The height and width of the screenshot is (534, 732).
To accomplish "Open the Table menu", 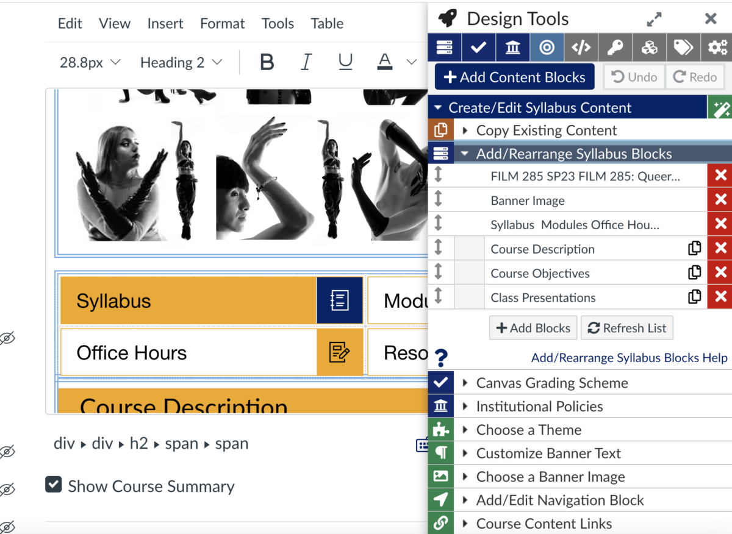I will click(x=327, y=23).
